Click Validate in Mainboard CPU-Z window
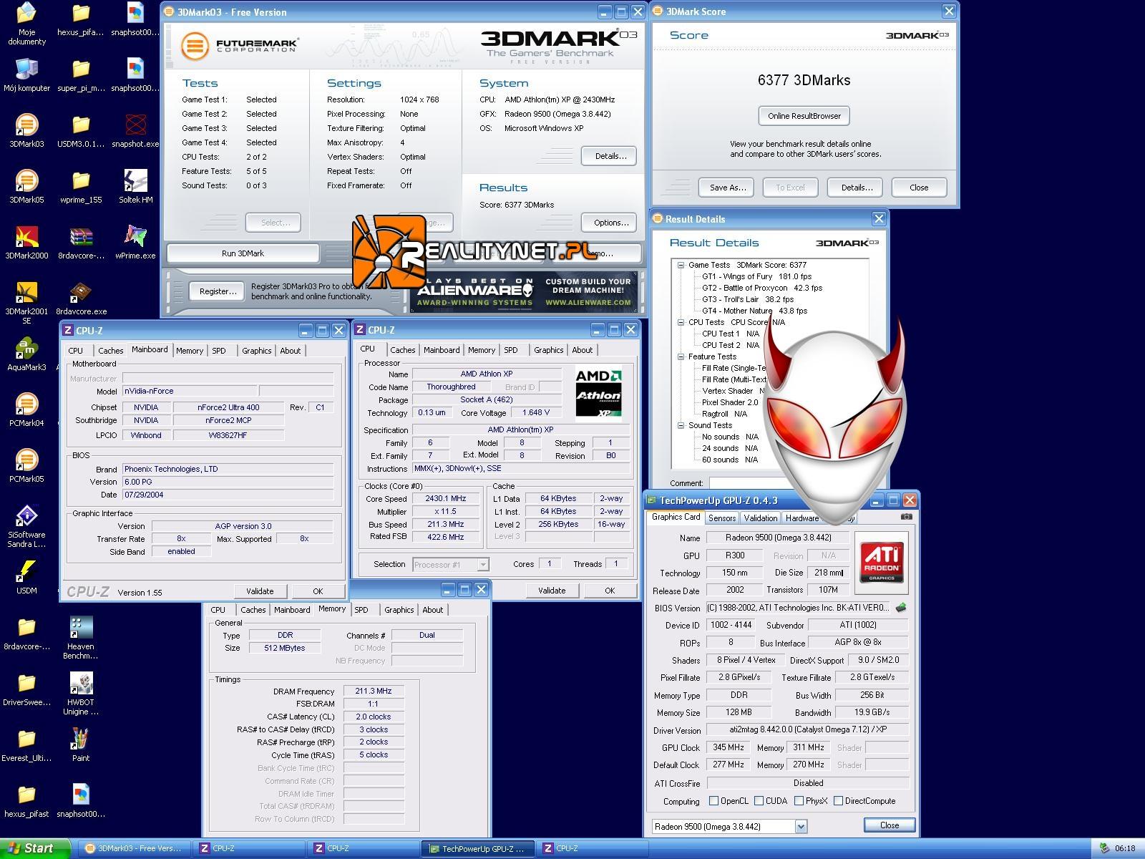 pos(260,591)
